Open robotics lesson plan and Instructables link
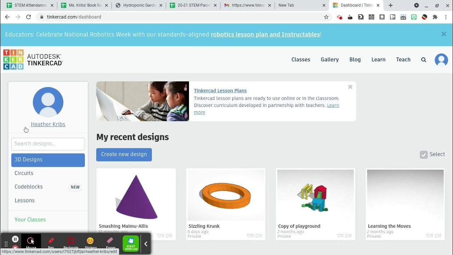The image size is (453, 255). (265, 34)
